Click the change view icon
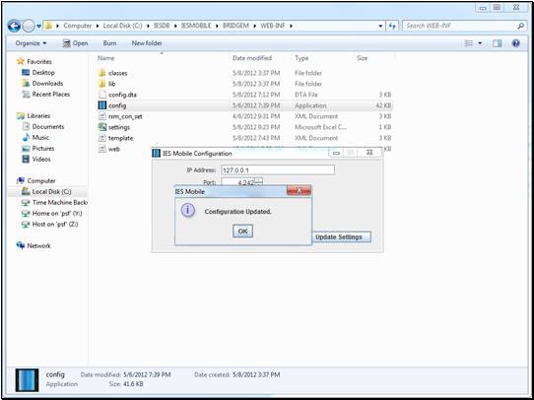This screenshot has height=400, width=534. (x=469, y=43)
